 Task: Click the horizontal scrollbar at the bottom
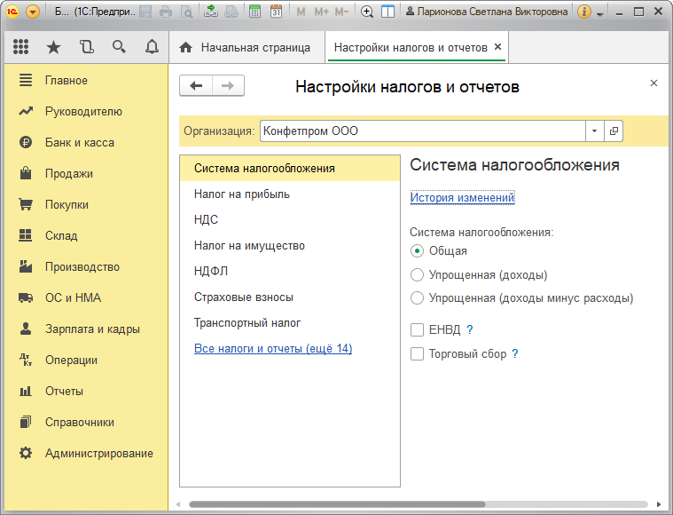pyautogui.click(x=337, y=504)
